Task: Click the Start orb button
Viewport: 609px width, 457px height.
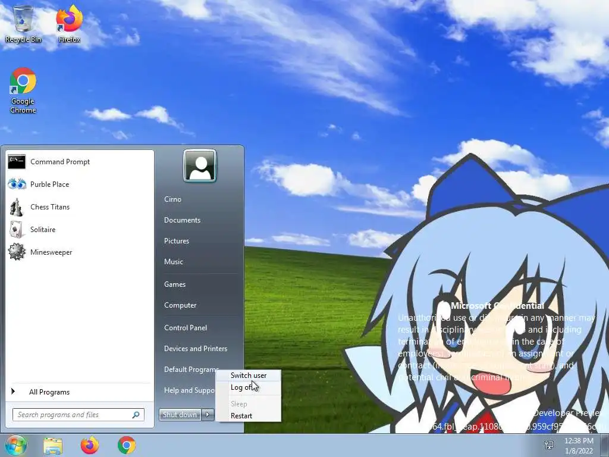Action: coord(15,445)
